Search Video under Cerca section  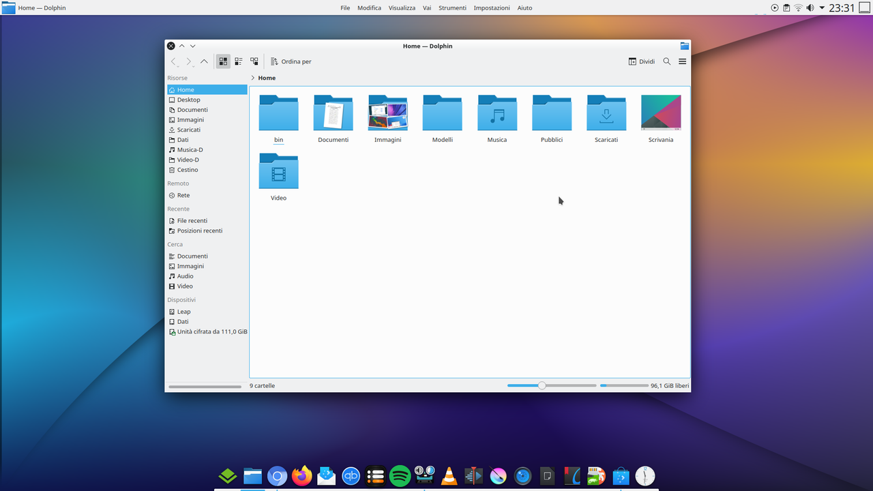[207, 286]
